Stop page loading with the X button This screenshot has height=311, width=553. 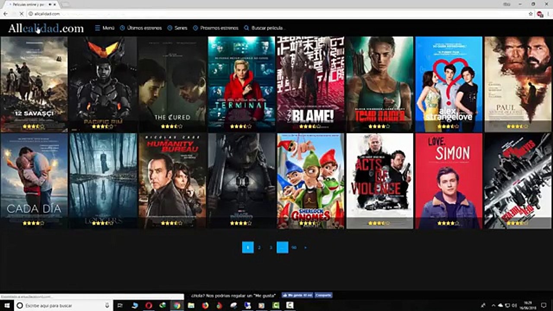[x=22, y=14]
